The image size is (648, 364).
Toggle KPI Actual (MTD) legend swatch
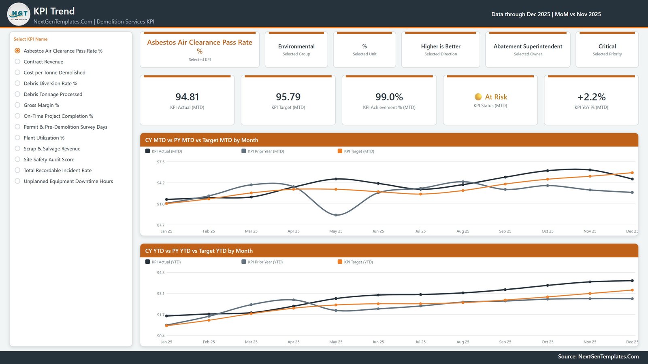147,151
